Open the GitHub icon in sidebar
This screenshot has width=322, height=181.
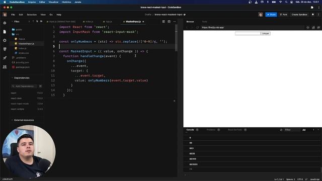[x=5, y=49]
